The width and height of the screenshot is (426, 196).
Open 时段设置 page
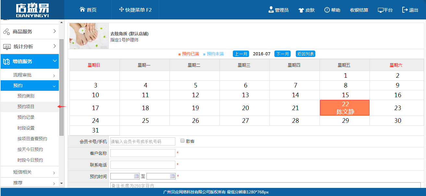[26, 128]
